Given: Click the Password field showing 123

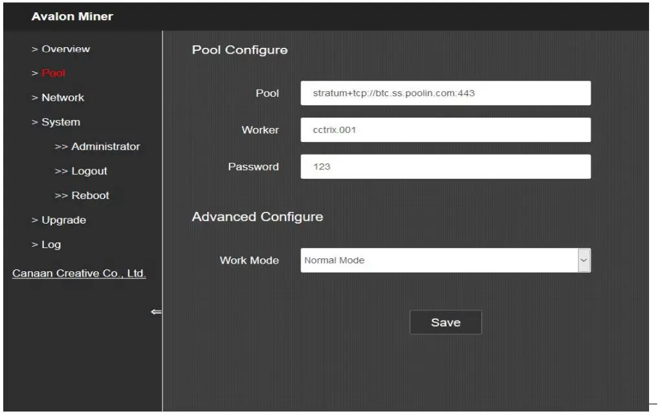Looking at the screenshot, I should coord(445,167).
